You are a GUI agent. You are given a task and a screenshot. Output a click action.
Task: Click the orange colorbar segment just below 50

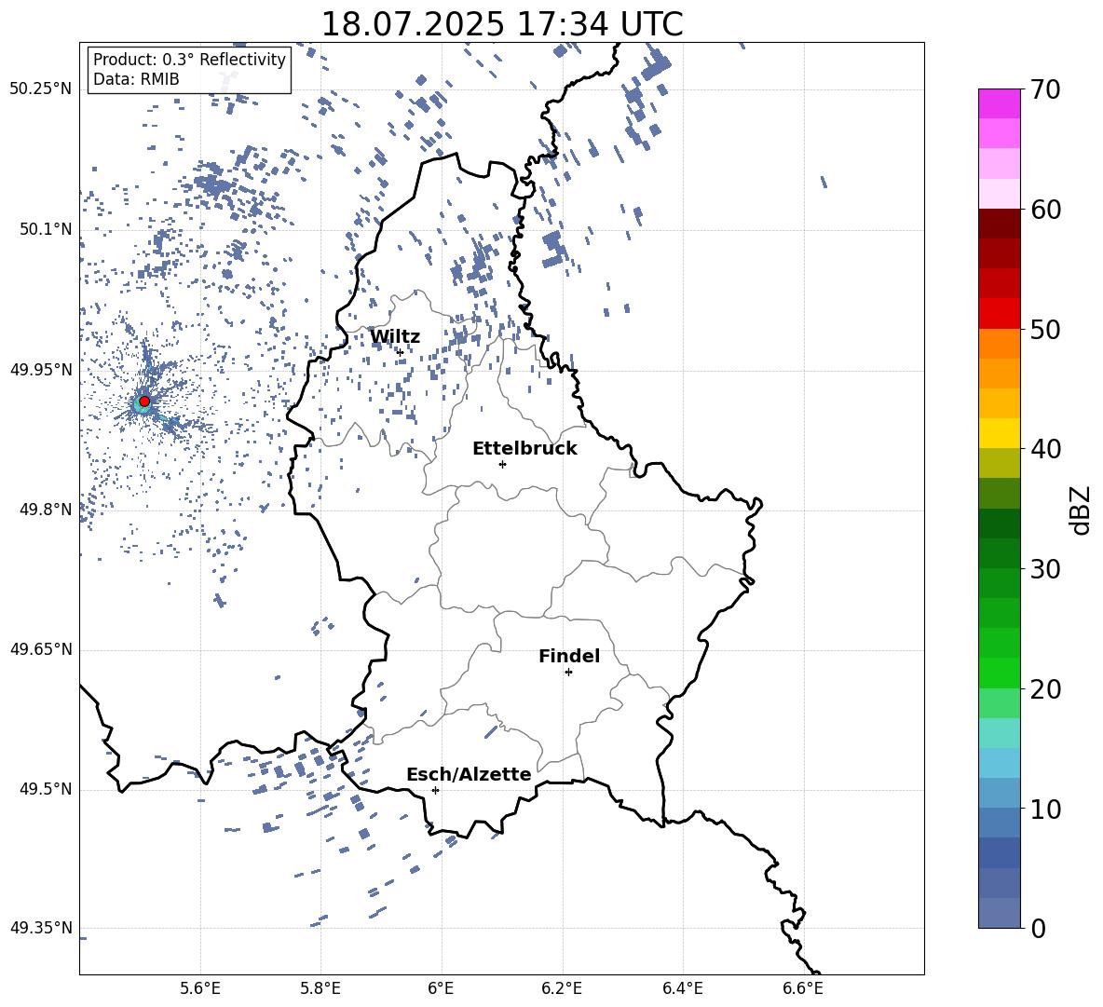click(x=1000, y=344)
